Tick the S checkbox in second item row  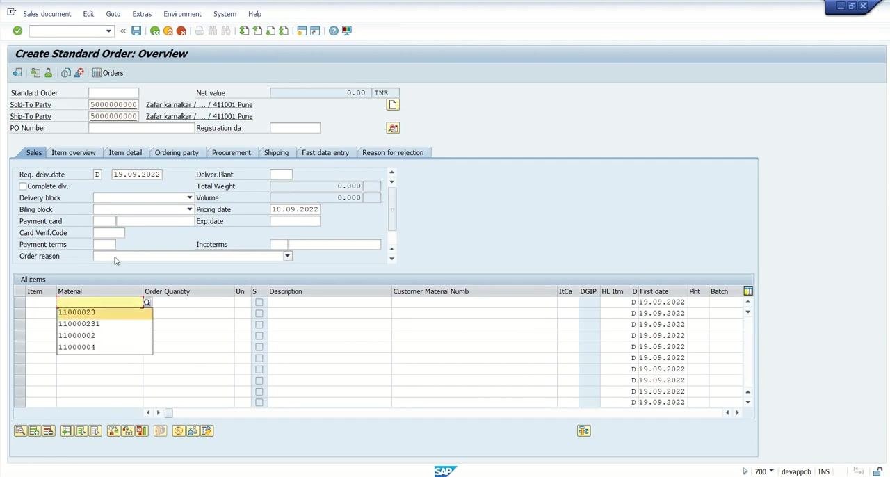(x=259, y=314)
